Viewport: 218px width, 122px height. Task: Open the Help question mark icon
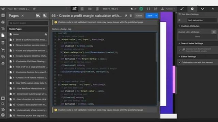[x=3, y=115]
